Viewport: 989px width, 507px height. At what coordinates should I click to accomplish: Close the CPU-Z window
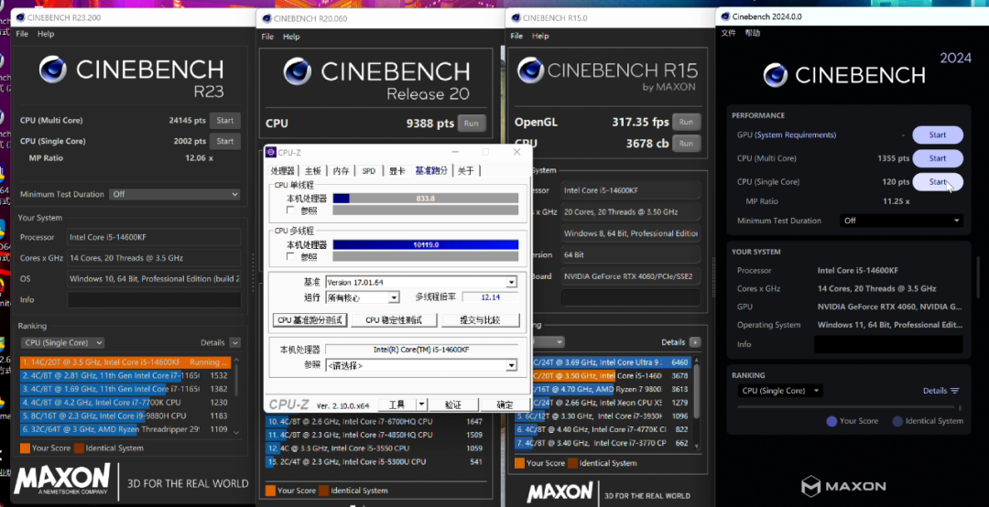tap(516, 152)
